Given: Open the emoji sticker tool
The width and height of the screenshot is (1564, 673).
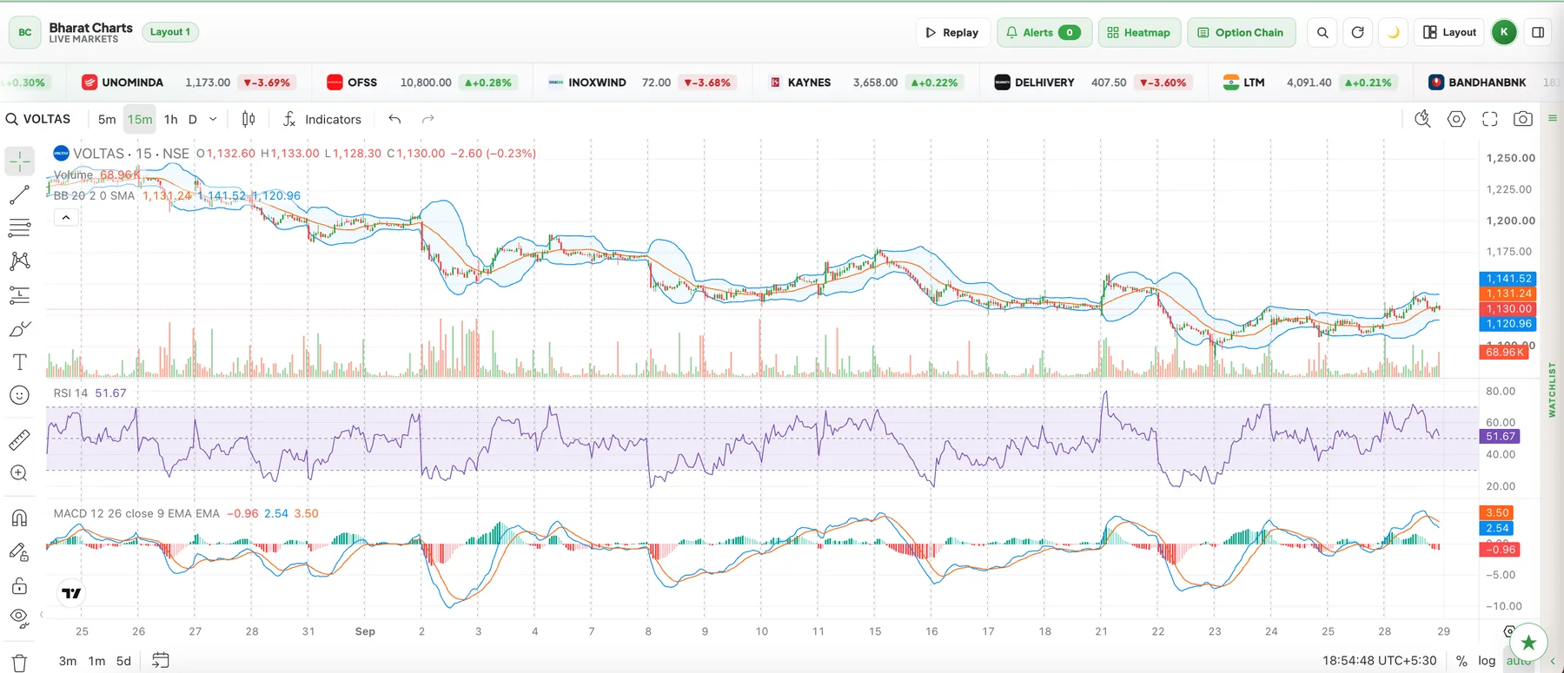Looking at the screenshot, I should point(19,395).
